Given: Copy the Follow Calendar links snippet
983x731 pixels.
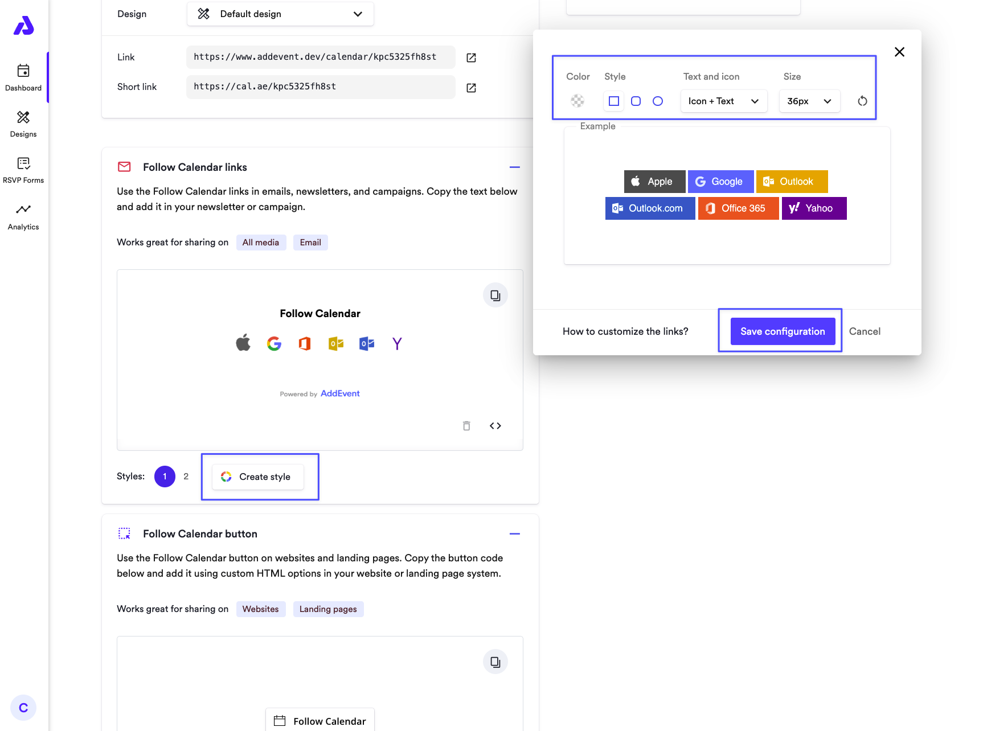Looking at the screenshot, I should (495, 295).
